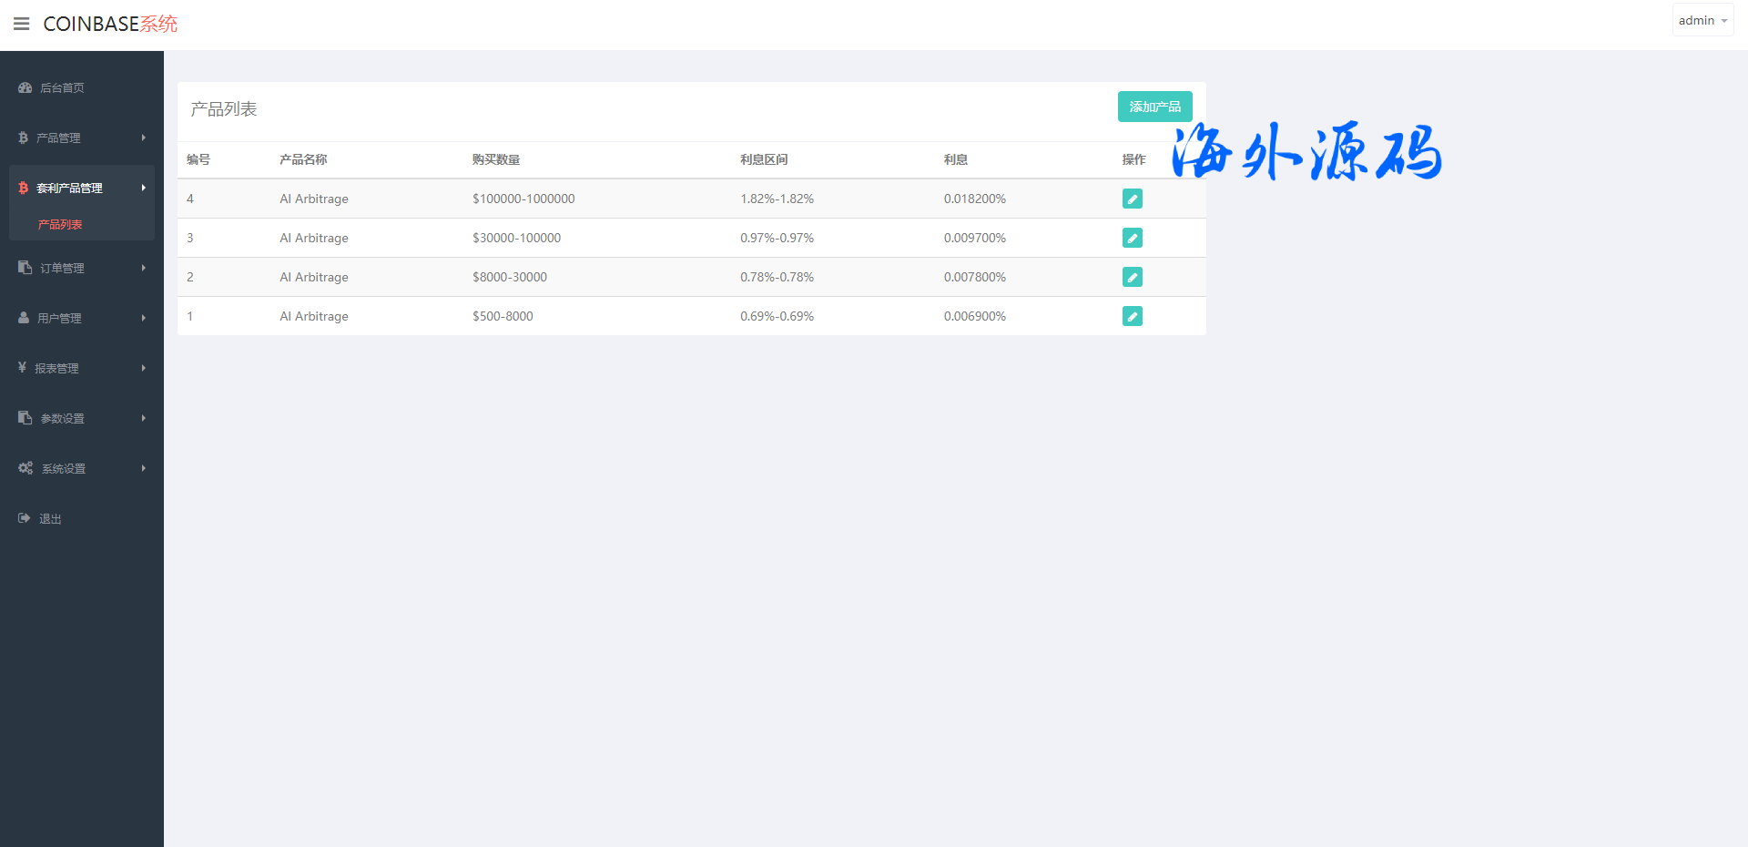Image resolution: width=1748 pixels, height=847 pixels.
Task: Open edit for the $500-8000 product
Action: 1132,316
